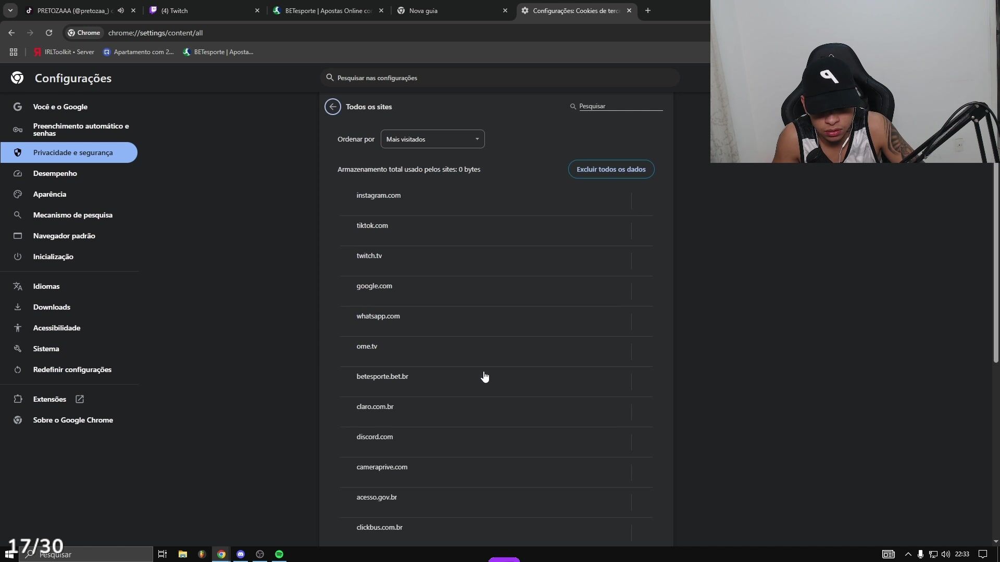Expand the ome.tv site row
The image size is (1000, 562).
click(496, 351)
